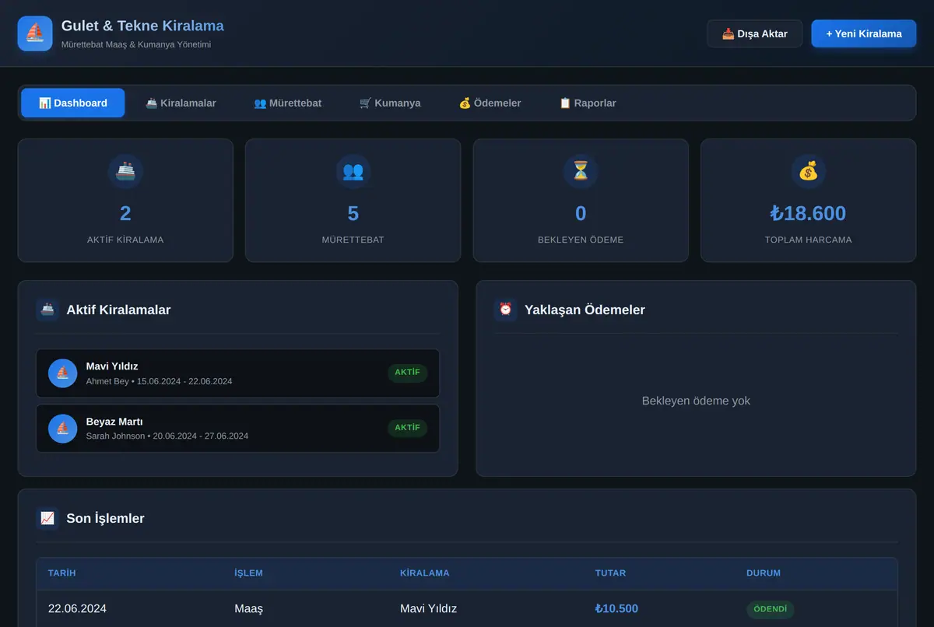This screenshot has width=934, height=627.
Task: Open the Beyaz Martı charter name
Action: point(114,422)
